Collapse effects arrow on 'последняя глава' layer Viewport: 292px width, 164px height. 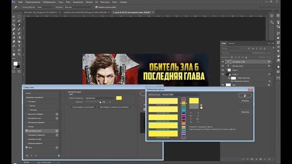coord(271,62)
